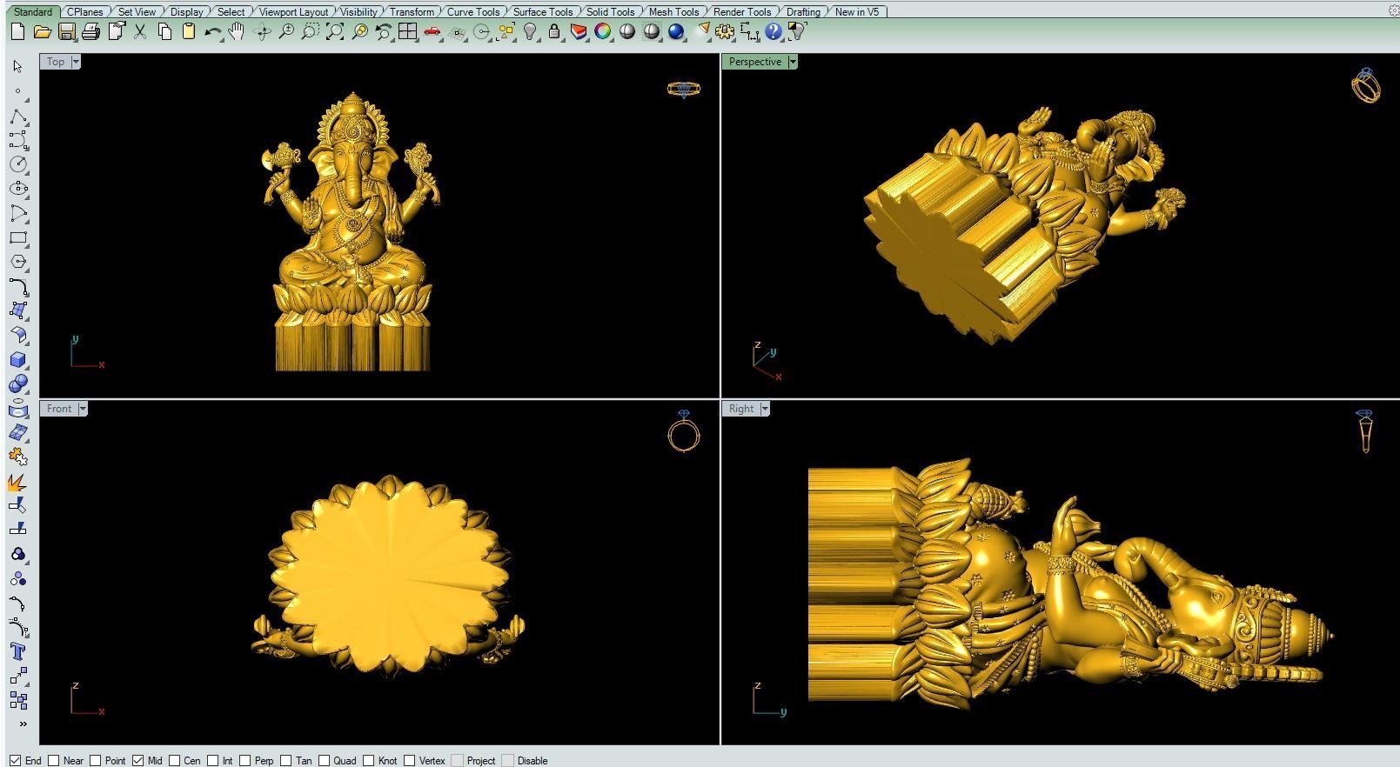The image size is (1400, 767).
Task: Click the light bulb icon
Action: (530, 31)
